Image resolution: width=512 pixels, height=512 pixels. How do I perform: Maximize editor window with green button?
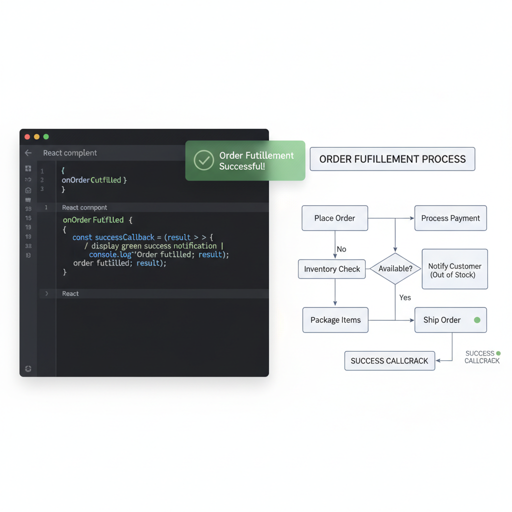[46, 137]
